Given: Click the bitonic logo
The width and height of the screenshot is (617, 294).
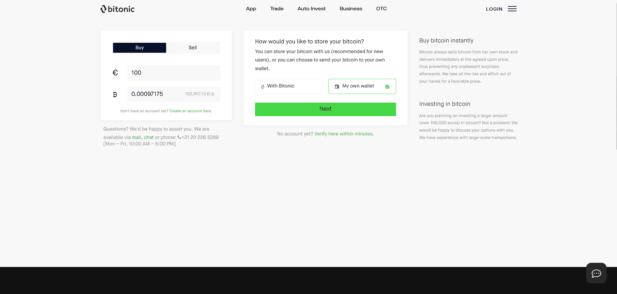Looking at the screenshot, I should coord(118,9).
